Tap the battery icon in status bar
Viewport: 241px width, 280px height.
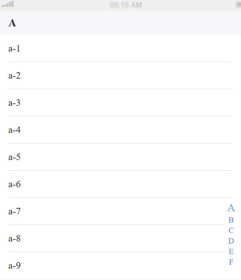(239, 4)
